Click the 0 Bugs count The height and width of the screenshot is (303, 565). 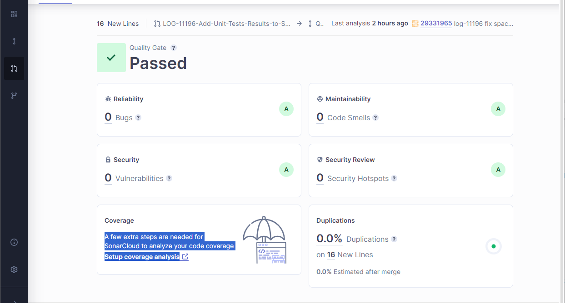pyautogui.click(x=108, y=117)
